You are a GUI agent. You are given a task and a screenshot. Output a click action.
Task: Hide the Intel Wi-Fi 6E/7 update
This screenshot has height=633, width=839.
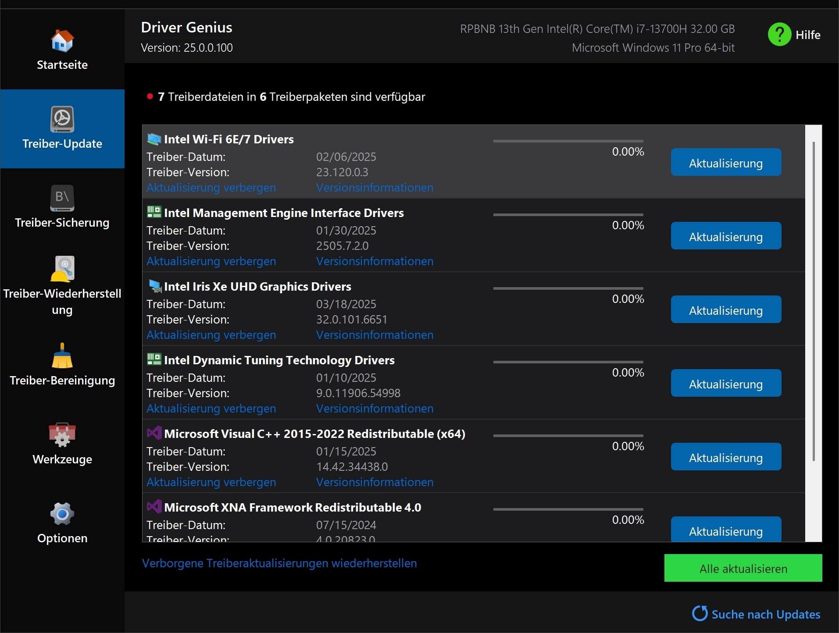(x=211, y=188)
